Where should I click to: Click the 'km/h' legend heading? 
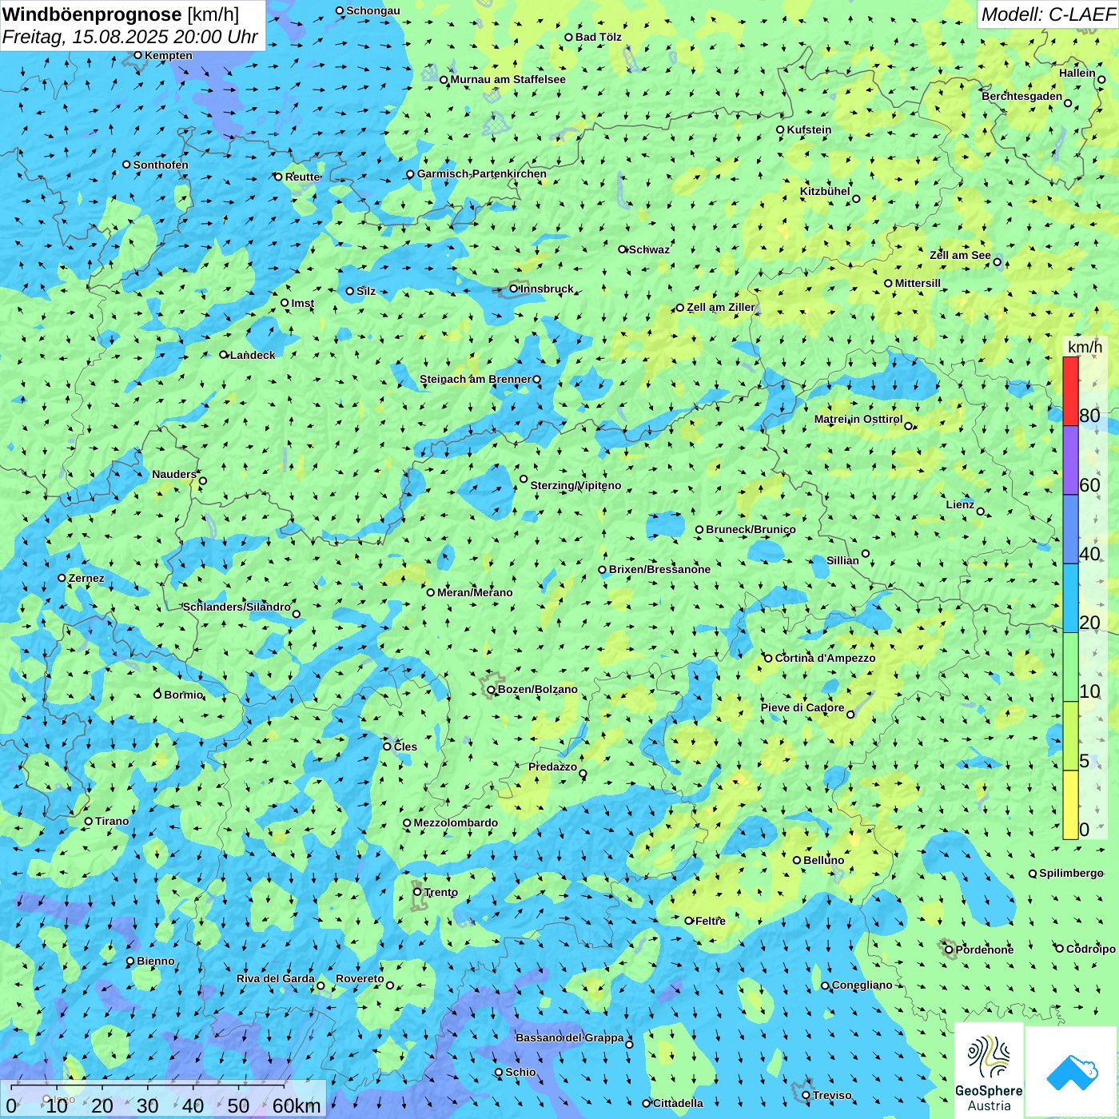[x=1085, y=346]
